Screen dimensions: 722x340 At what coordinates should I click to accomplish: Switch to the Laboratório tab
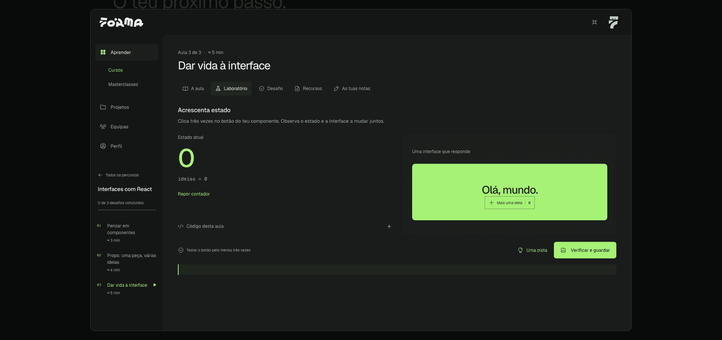[x=231, y=89]
